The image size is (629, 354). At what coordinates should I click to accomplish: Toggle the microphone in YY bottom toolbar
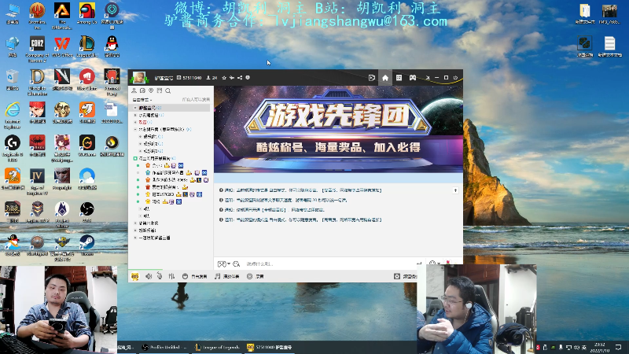(x=160, y=276)
